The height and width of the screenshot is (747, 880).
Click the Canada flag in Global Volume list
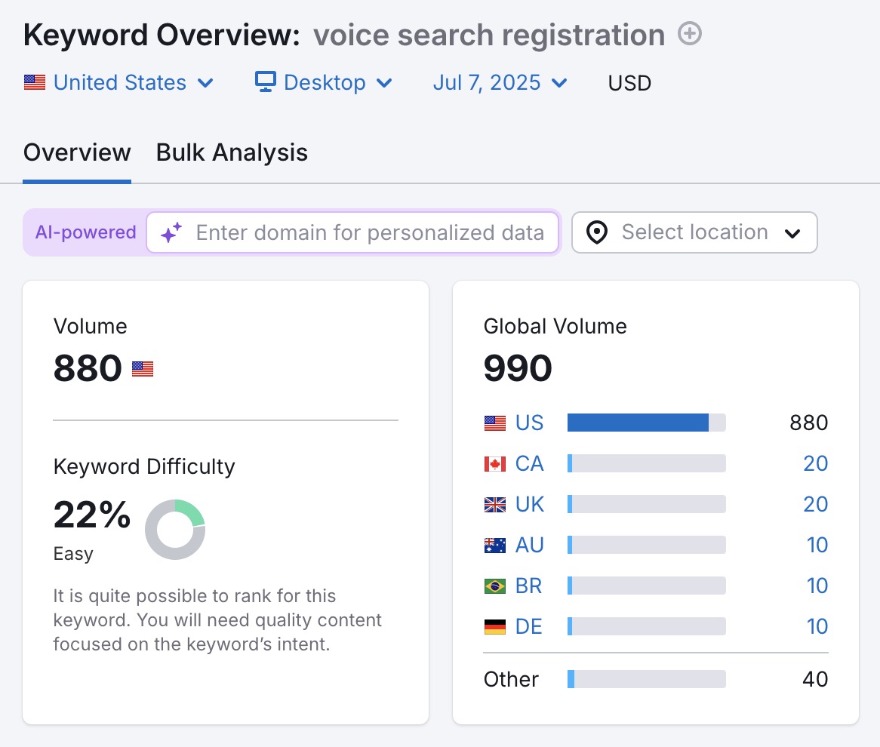(494, 463)
